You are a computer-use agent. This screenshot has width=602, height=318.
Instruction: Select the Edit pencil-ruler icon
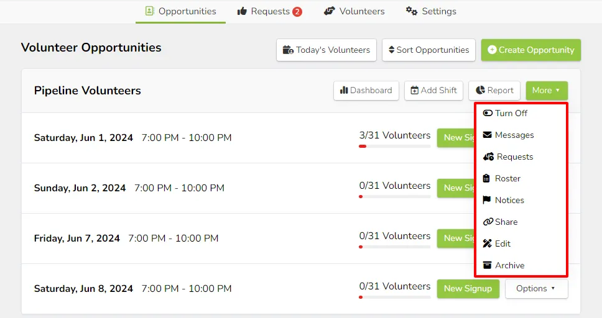(x=487, y=243)
